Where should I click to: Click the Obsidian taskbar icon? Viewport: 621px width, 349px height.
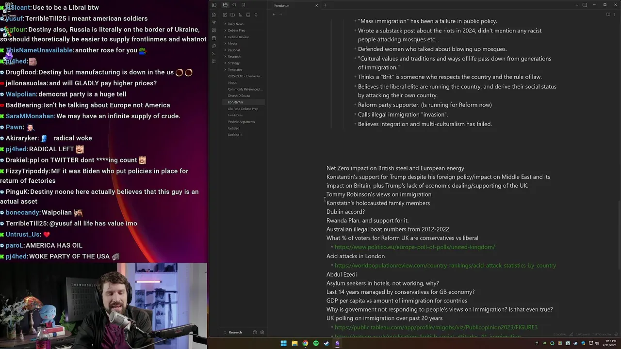[337, 343]
